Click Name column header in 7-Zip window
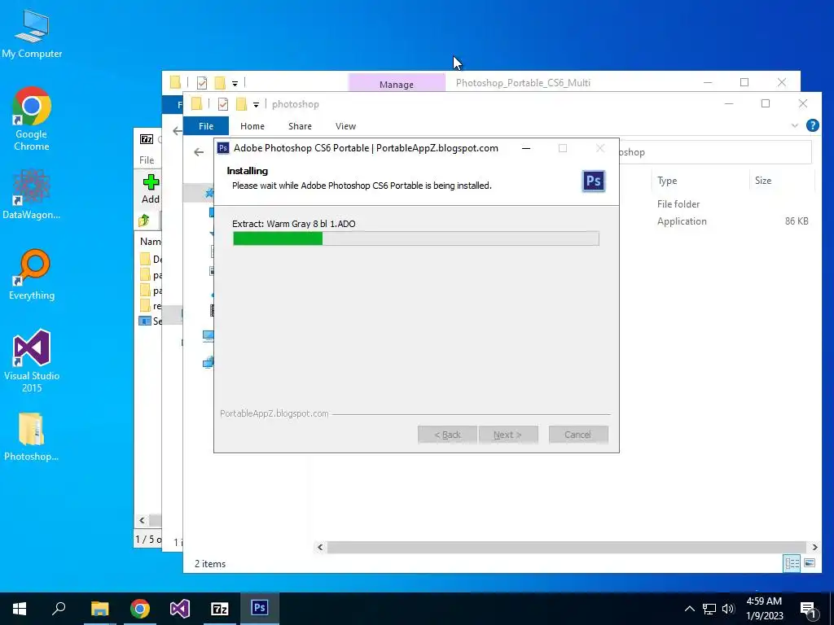834x625 pixels. point(150,241)
